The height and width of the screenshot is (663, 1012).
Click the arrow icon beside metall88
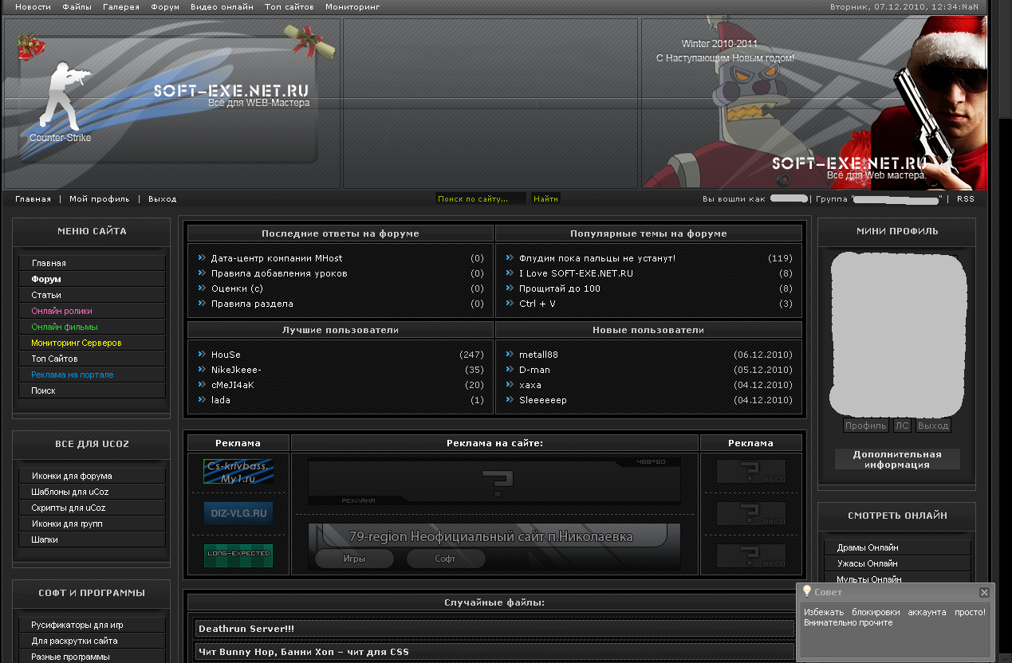(510, 354)
